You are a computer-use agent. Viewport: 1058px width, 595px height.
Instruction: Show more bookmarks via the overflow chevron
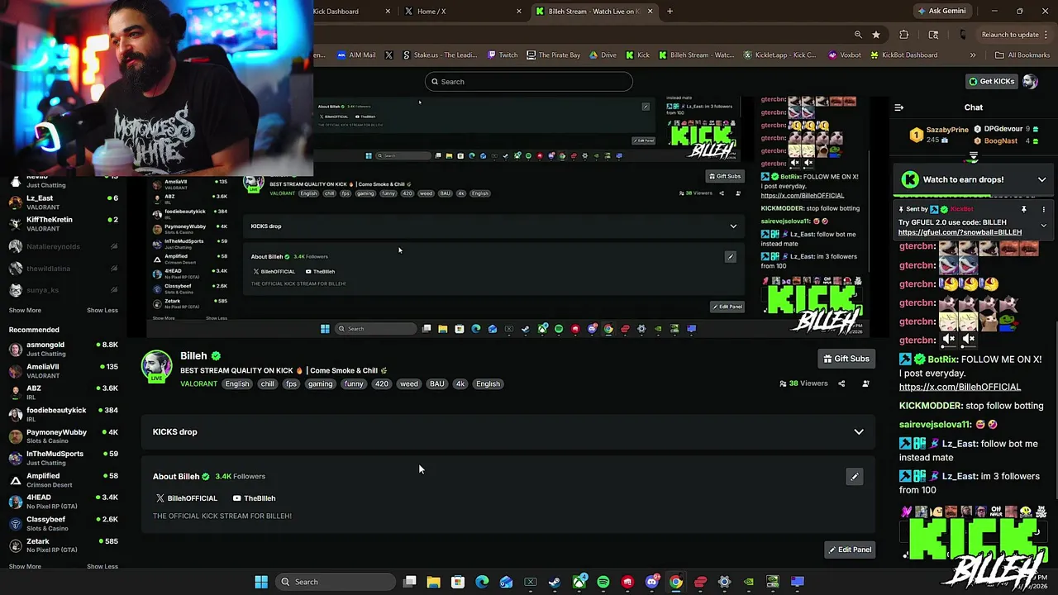pyautogui.click(x=973, y=55)
